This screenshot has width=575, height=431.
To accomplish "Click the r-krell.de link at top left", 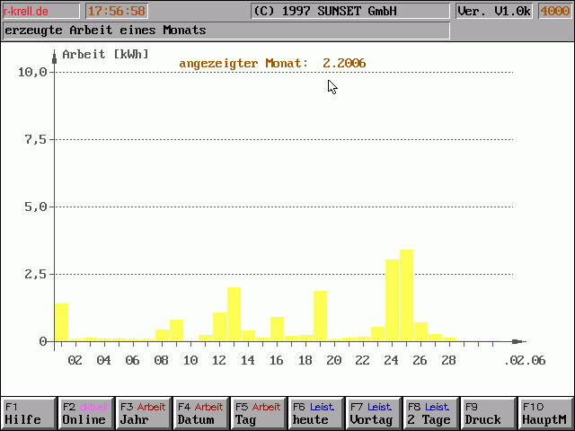I will (27, 12).
